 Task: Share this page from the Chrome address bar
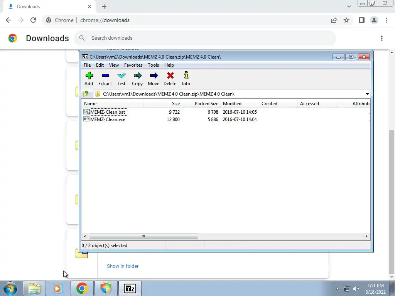click(334, 20)
